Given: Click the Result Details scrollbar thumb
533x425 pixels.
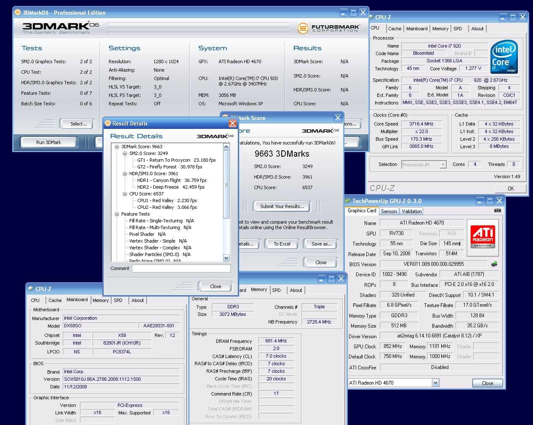Looking at the screenshot, I should (226, 184).
